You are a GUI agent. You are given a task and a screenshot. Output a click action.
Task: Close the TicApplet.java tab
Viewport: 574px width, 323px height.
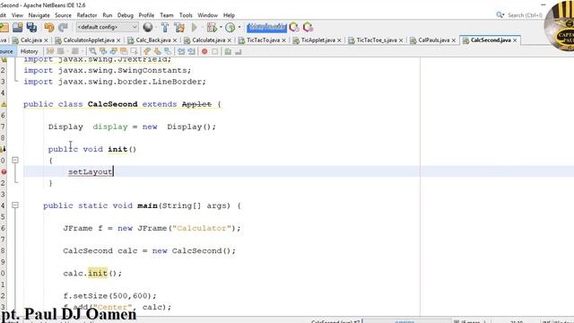pyautogui.click(x=339, y=40)
